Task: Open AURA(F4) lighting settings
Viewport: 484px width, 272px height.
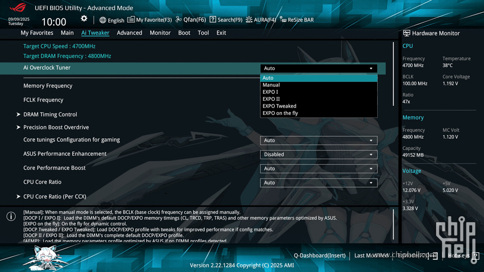Action: point(261,20)
